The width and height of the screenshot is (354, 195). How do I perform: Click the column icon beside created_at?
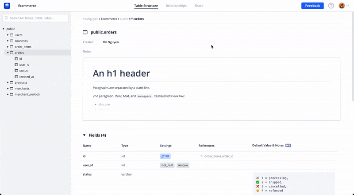pos(16,77)
